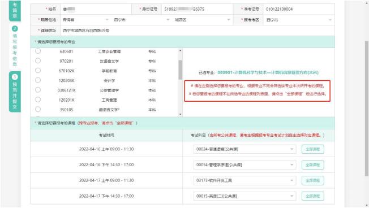Click all-courses button for April 17 afternoon
The height and width of the screenshot is (208, 369).
click(313, 196)
